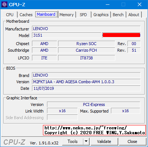Click the Southbridge vendor AMD value
148x147 pixels.
(x=44, y=50)
